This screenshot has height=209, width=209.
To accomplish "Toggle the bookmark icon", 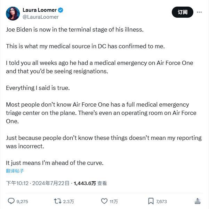I will point(151,201).
